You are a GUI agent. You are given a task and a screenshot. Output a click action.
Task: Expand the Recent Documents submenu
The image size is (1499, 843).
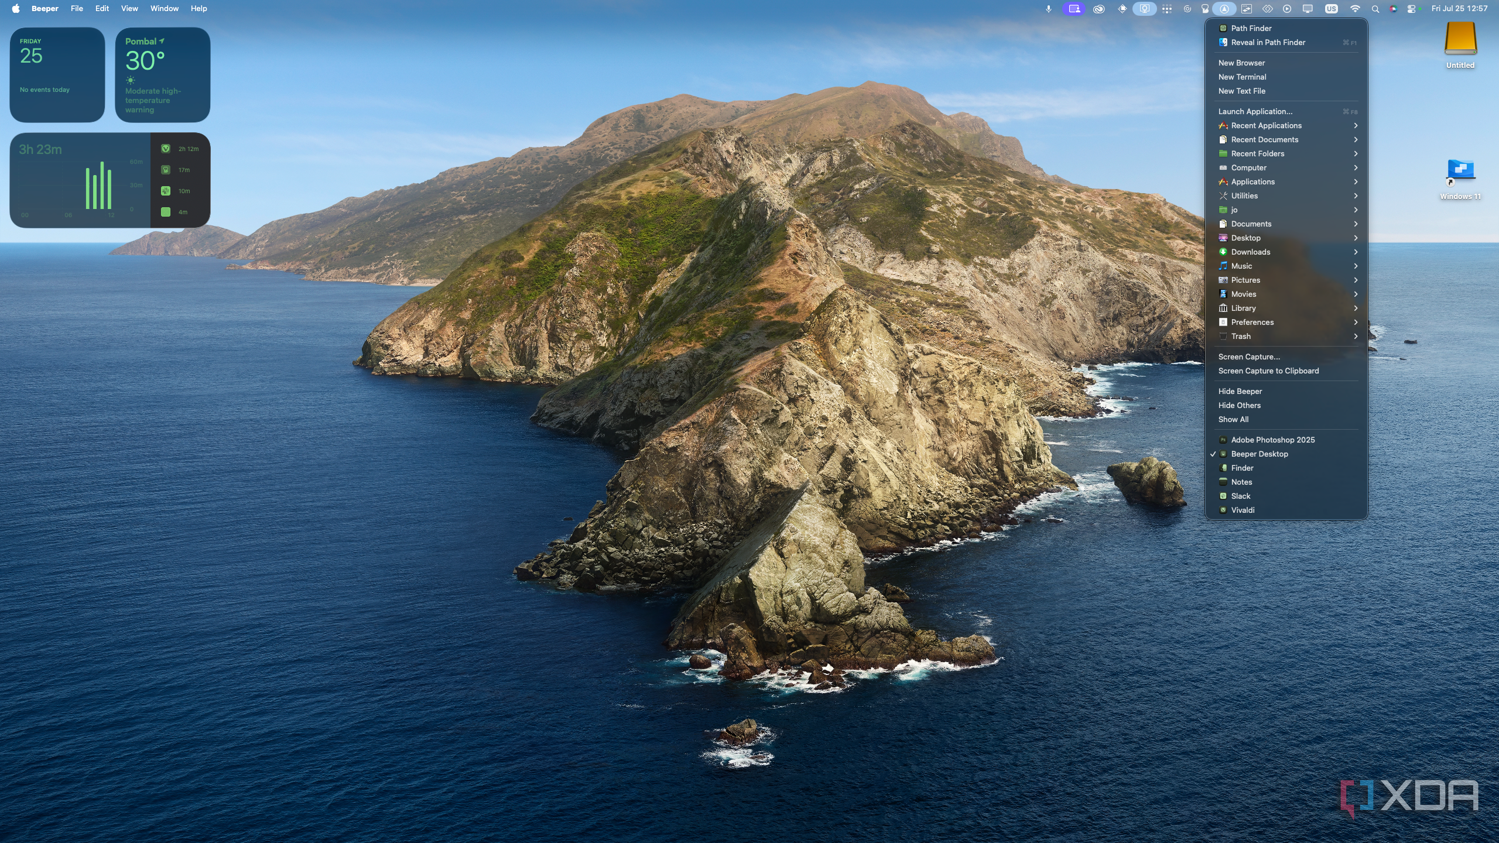tap(1286, 139)
